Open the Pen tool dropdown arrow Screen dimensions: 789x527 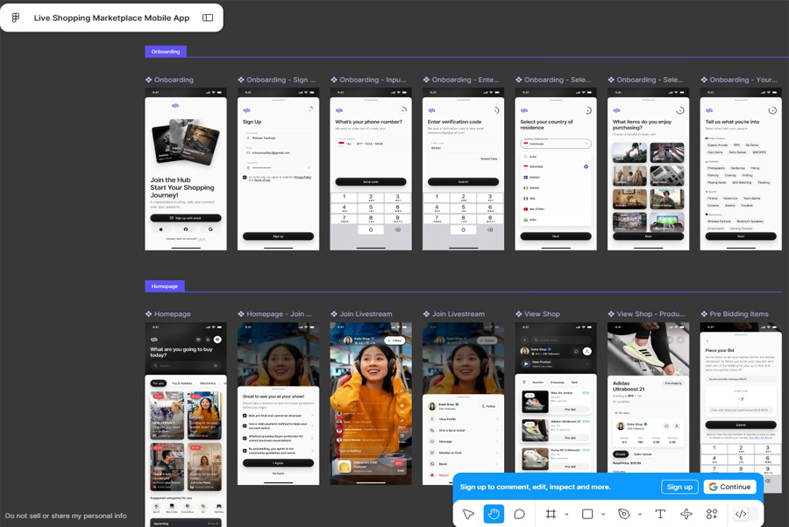(640, 514)
